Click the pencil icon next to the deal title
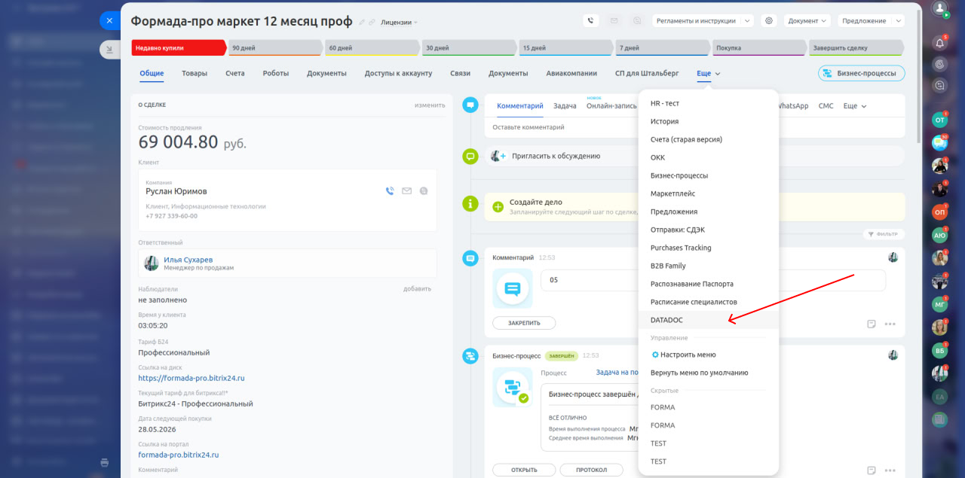Viewport: 965px width, 478px height. 362,23
